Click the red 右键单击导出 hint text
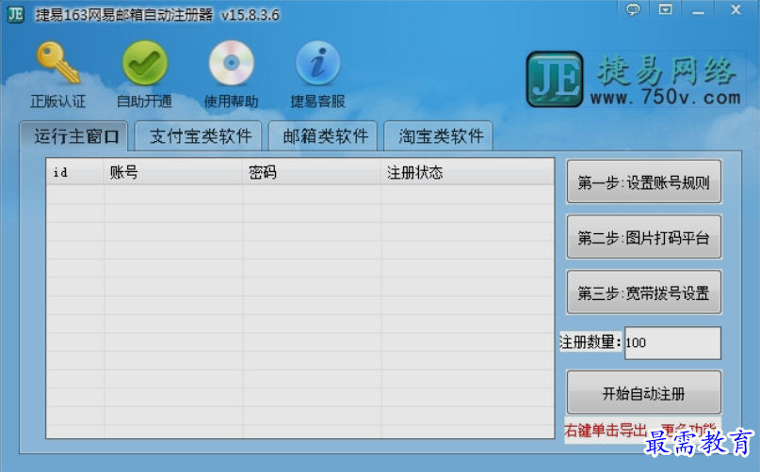 606,431
